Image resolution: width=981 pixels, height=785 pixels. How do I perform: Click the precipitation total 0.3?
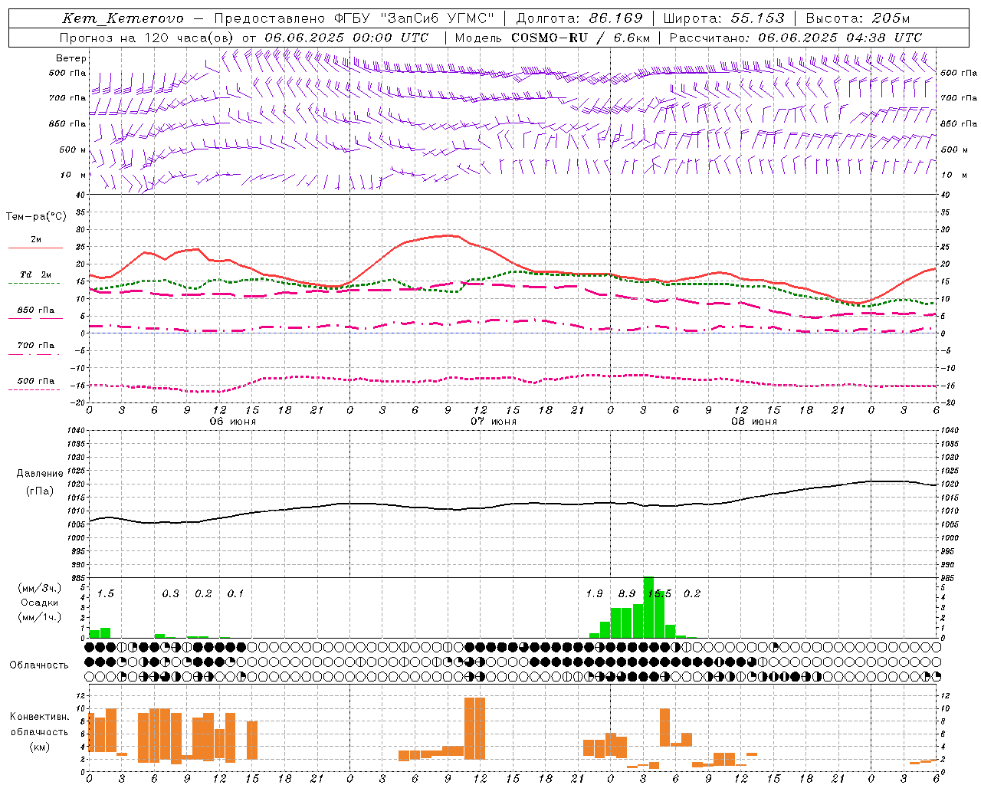[171, 593]
